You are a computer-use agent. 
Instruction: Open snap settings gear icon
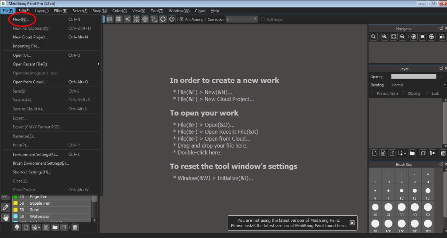pos(172,19)
